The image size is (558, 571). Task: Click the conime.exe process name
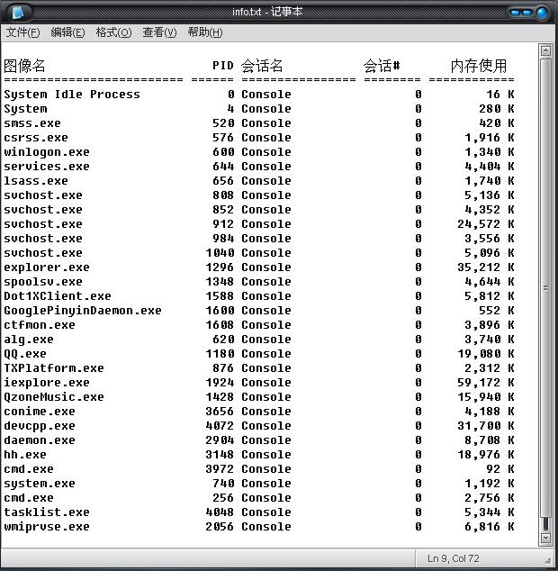[x=40, y=411]
